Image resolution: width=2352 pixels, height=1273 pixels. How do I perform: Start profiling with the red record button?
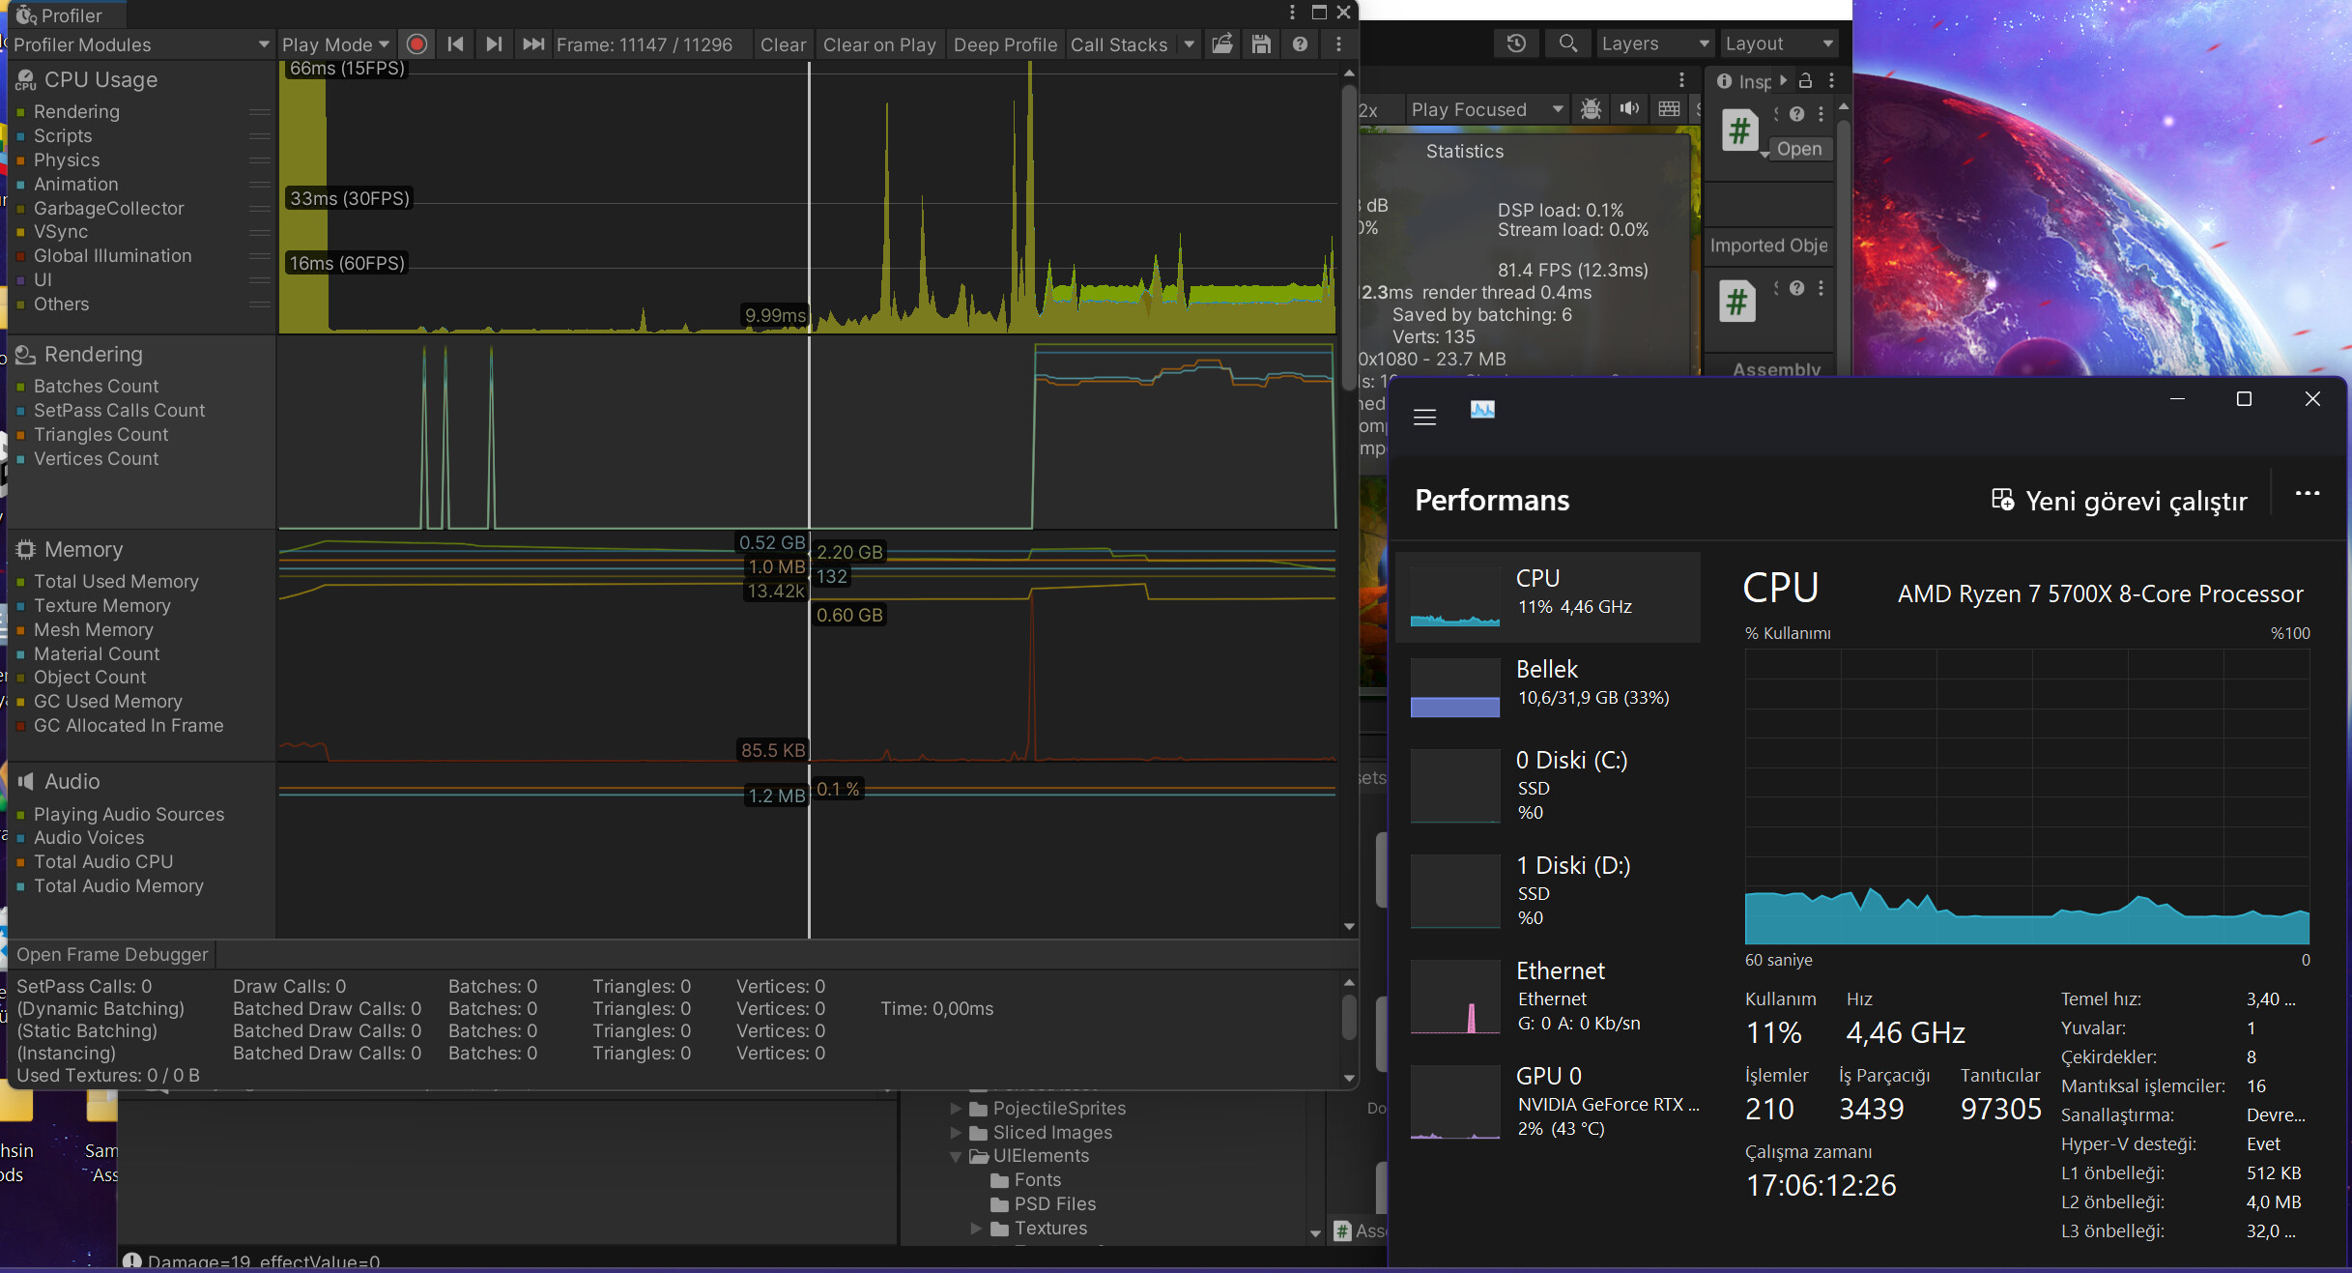click(x=416, y=44)
